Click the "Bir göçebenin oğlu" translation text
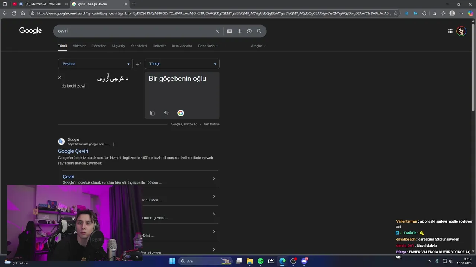This screenshot has width=476, height=267. click(x=177, y=79)
